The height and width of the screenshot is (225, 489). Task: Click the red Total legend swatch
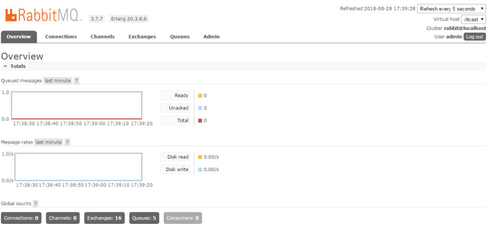(200, 120)
